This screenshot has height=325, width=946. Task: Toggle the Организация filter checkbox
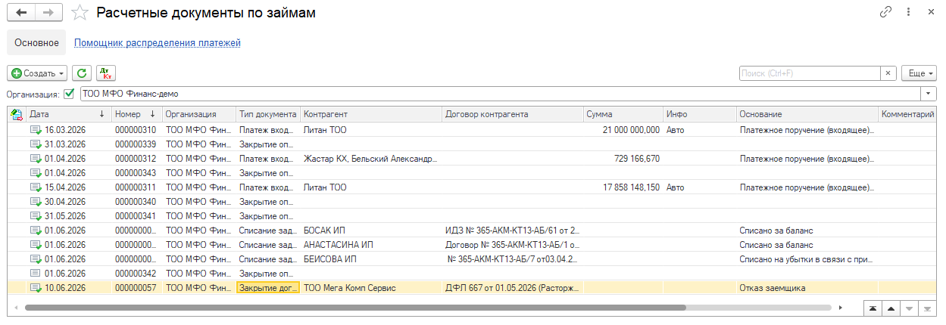click(x=70, y=94)
